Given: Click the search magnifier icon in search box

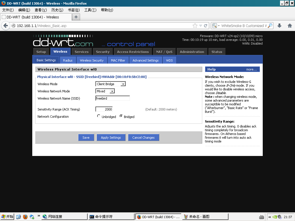Looking at the screenshot, I should point(270,26).
